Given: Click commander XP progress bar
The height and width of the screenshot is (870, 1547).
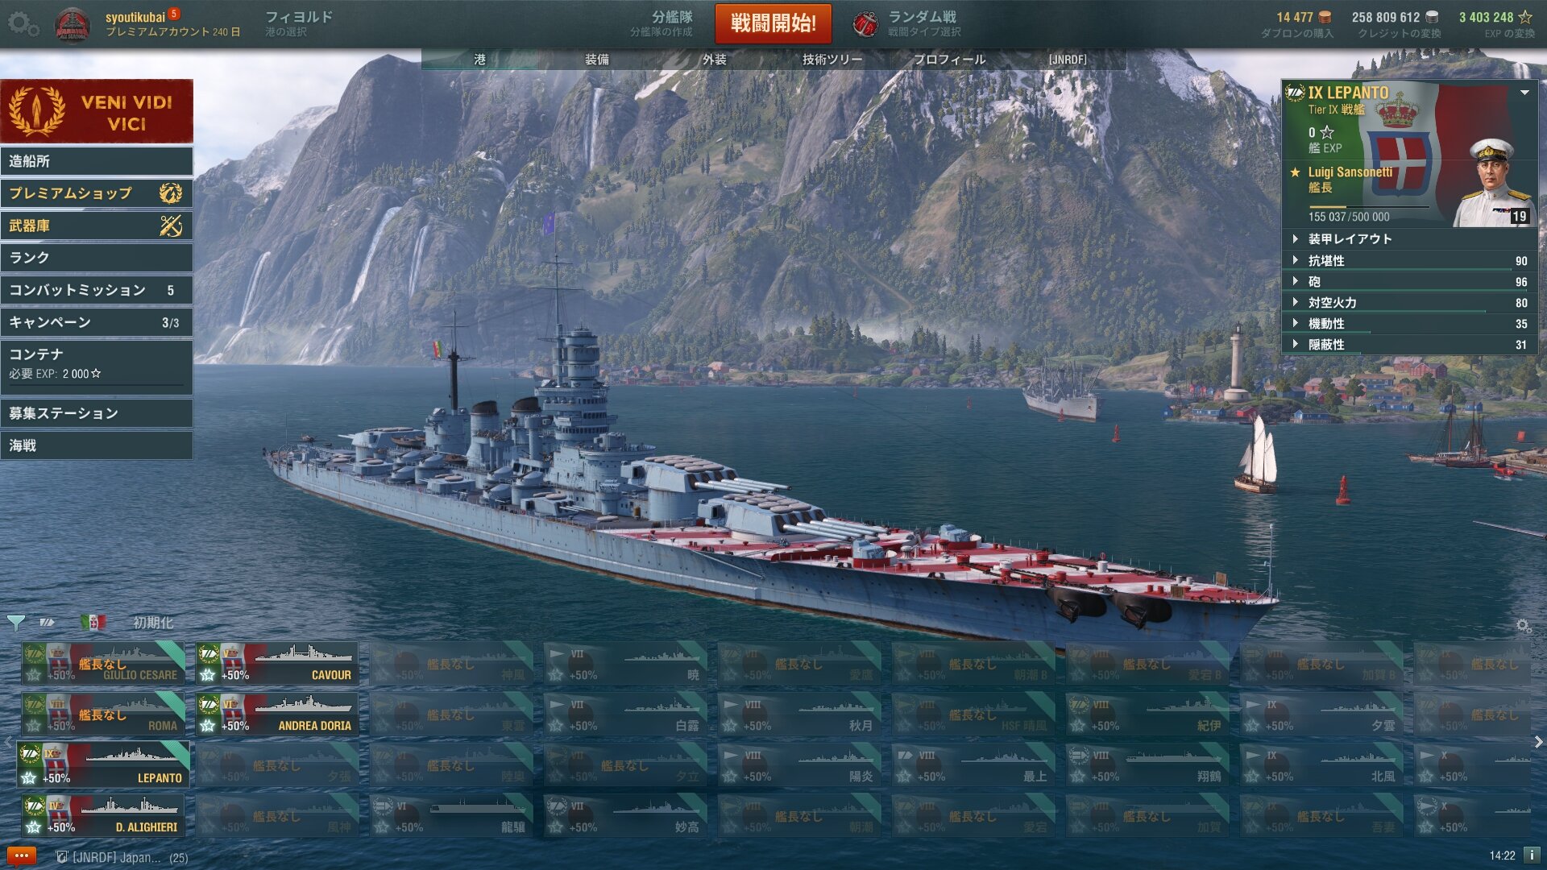Looking at the screenshot, I should (x=1370, y=208).
